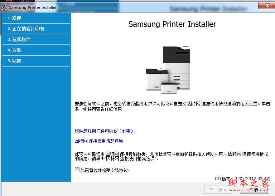The image size is (275, 196).
Task: Check 我已看过并接受安装协议 checkbox
Action: coord(77,170)
